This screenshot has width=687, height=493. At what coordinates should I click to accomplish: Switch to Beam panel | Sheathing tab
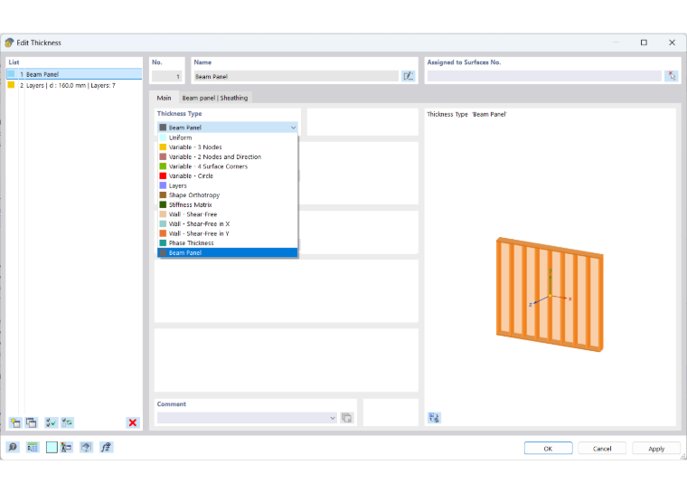pyautogui.click(x=215, y=98)
